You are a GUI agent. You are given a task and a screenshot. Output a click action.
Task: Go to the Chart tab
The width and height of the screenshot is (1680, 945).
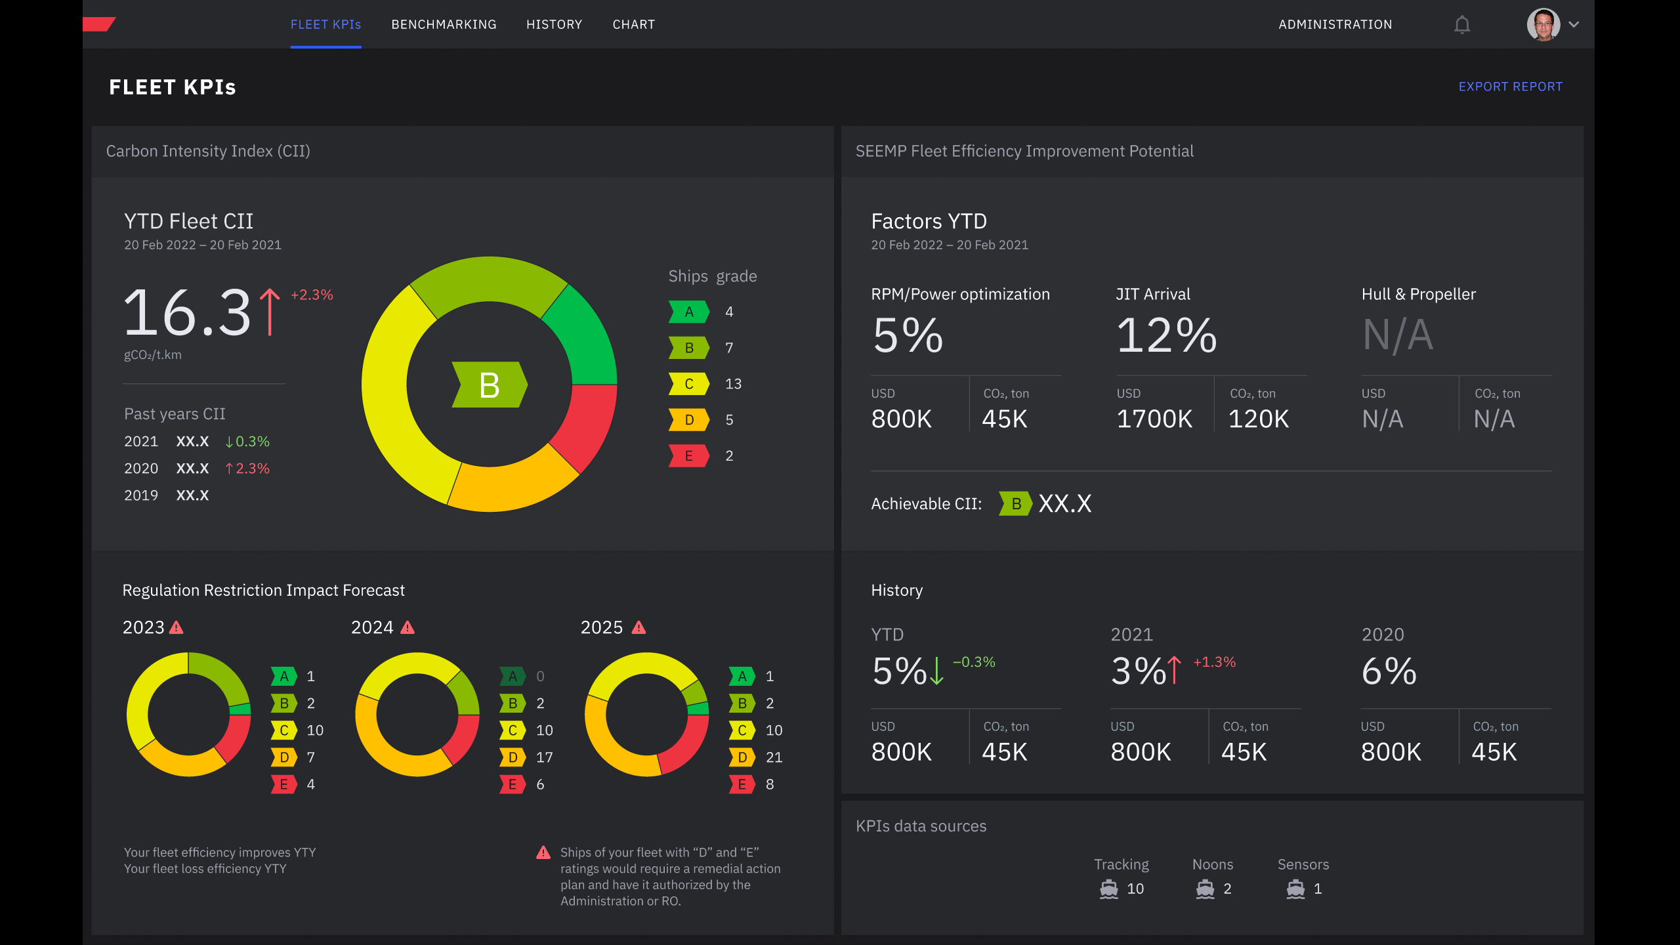coord(633,25)
